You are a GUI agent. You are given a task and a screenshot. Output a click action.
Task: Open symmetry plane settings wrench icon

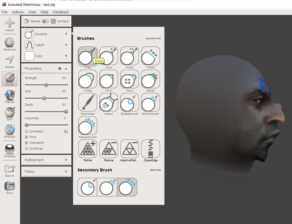[x=66, y=131]
